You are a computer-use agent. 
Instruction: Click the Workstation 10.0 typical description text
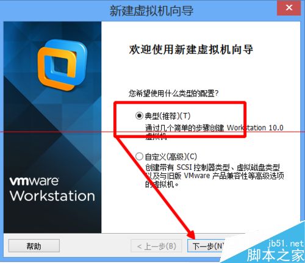tap(214, 132)
